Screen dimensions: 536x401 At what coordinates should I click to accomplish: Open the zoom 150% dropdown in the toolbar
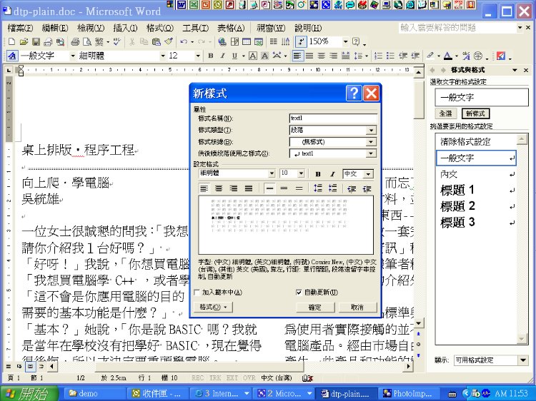[x=346, y=41]
